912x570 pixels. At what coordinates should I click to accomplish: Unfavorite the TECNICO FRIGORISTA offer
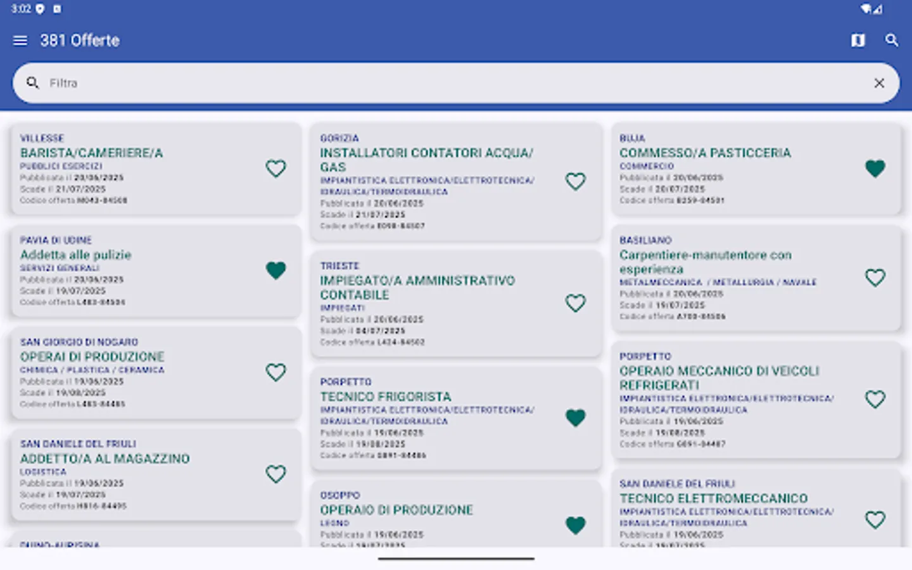click(575, 418)
